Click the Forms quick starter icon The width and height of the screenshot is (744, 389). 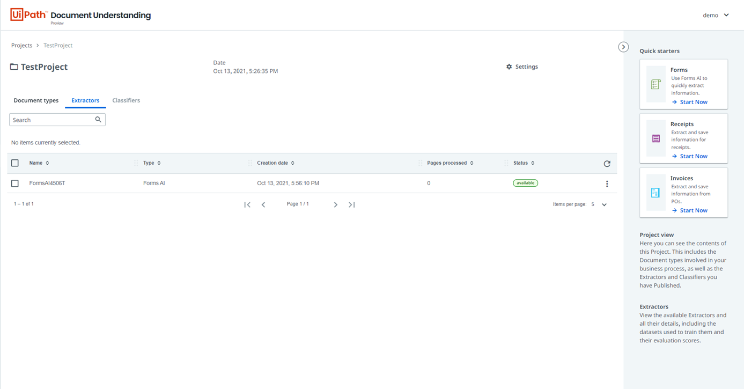[655, 84]
